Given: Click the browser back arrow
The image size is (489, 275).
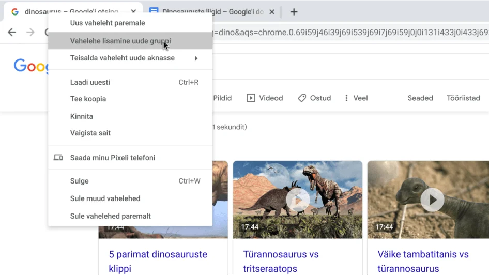Looking at the screenshot, I should click(11, 33).
